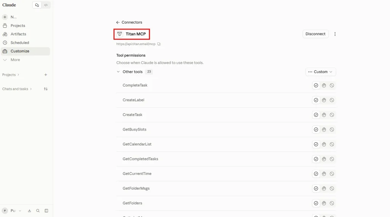The width and height of the screenshot is (390, 217).
Task: Add a new project with plus icon
Action: (x=46, y=75)
